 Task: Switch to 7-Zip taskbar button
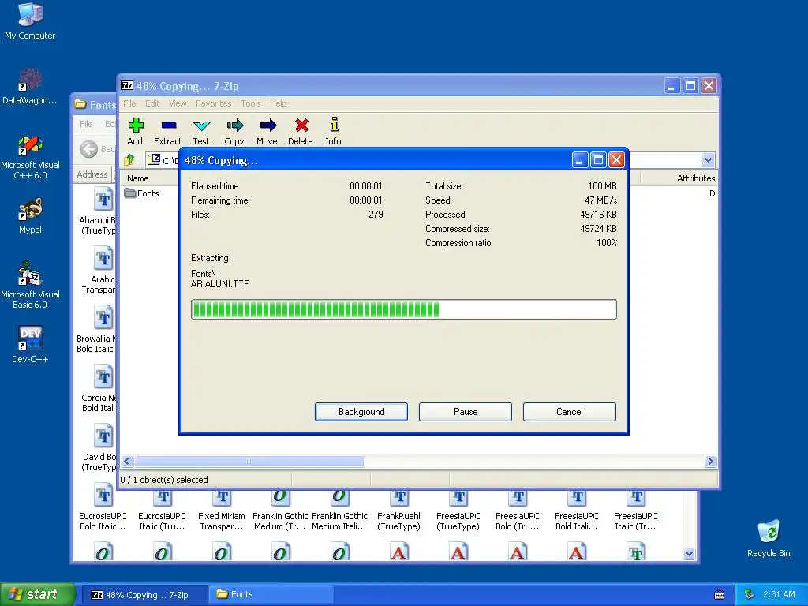(x=145, y=595)
